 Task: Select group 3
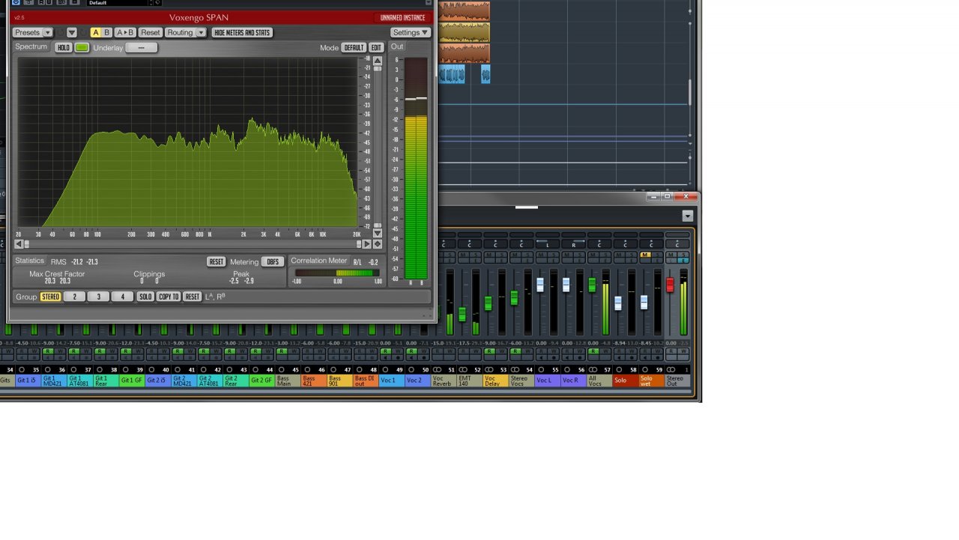(x=98, y=297)
